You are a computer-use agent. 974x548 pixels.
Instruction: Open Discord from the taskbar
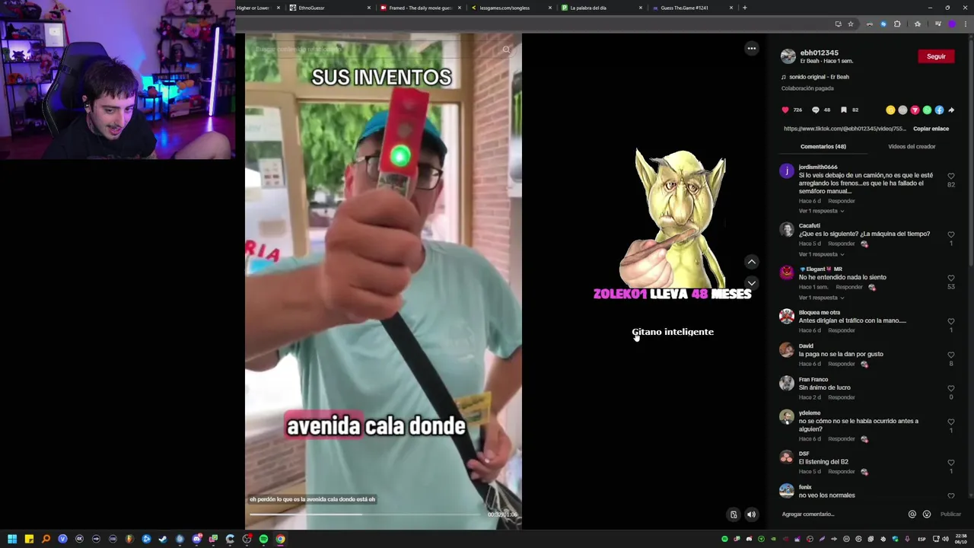pos(196,539)
